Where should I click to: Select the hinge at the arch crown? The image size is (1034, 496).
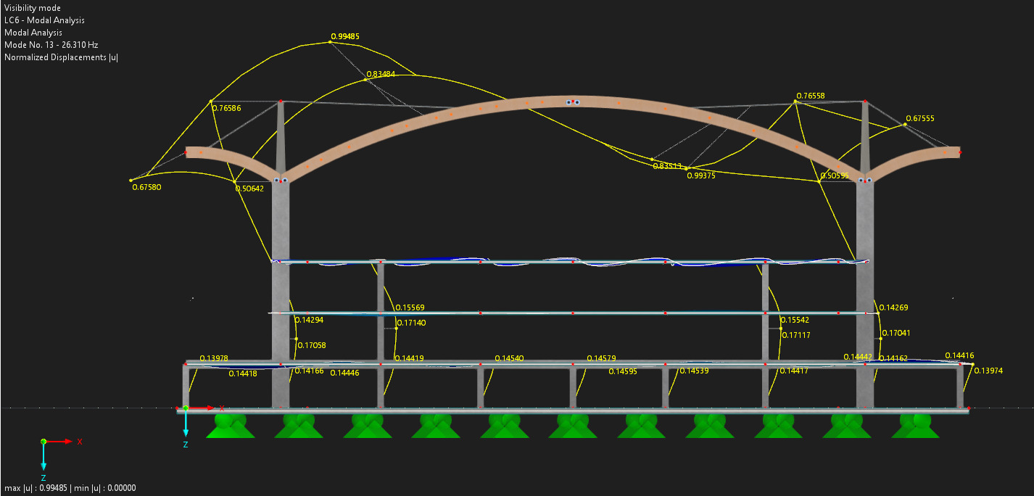[573, 102]
